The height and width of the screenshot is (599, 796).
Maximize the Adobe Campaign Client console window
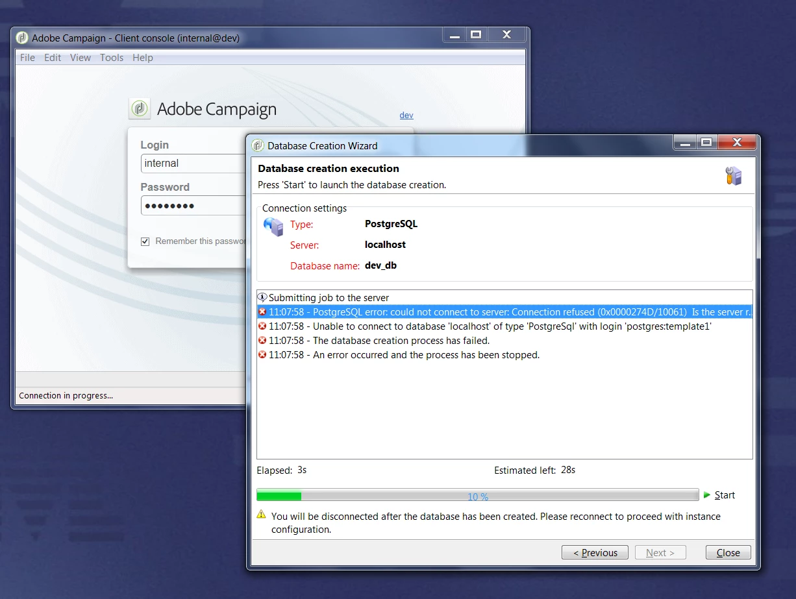[x=476, y=35]
